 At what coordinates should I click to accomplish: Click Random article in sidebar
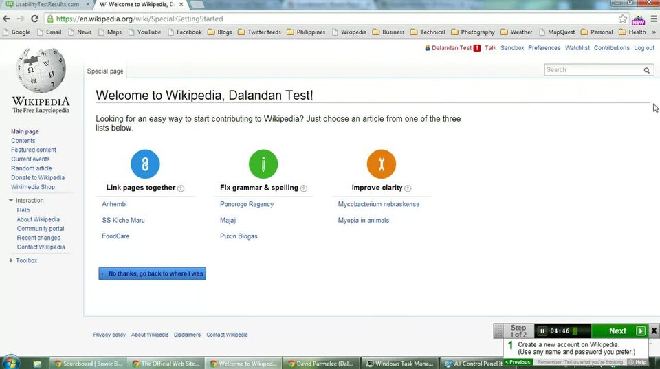[x=32, y=168]
